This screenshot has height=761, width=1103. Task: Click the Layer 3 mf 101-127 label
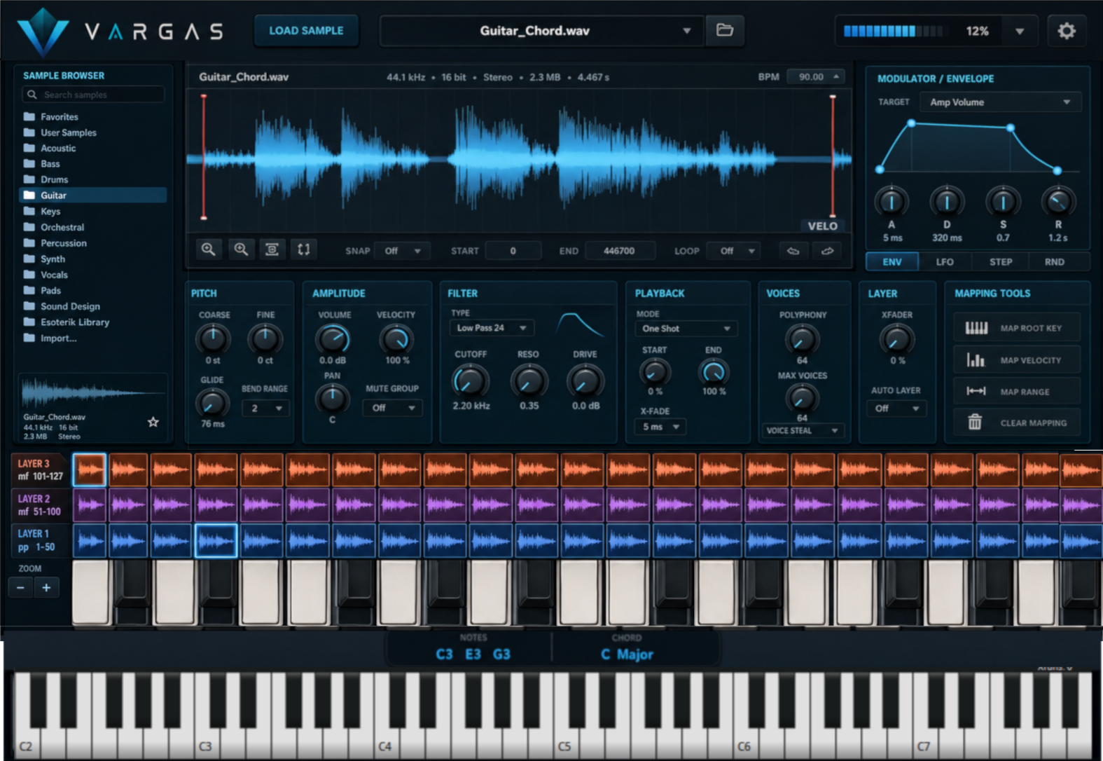coord(40,469)
